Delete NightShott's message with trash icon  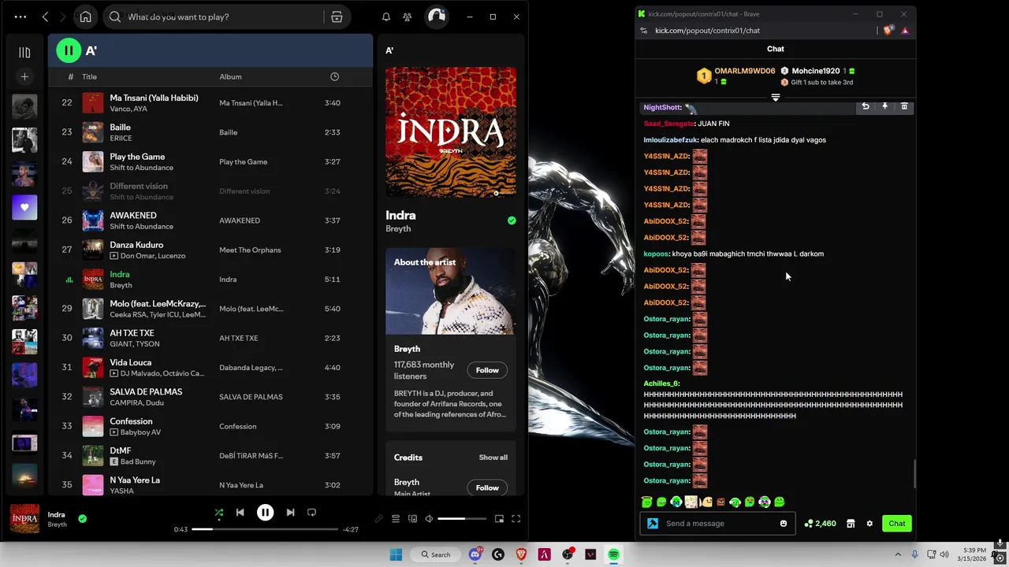tap(904, 106)
